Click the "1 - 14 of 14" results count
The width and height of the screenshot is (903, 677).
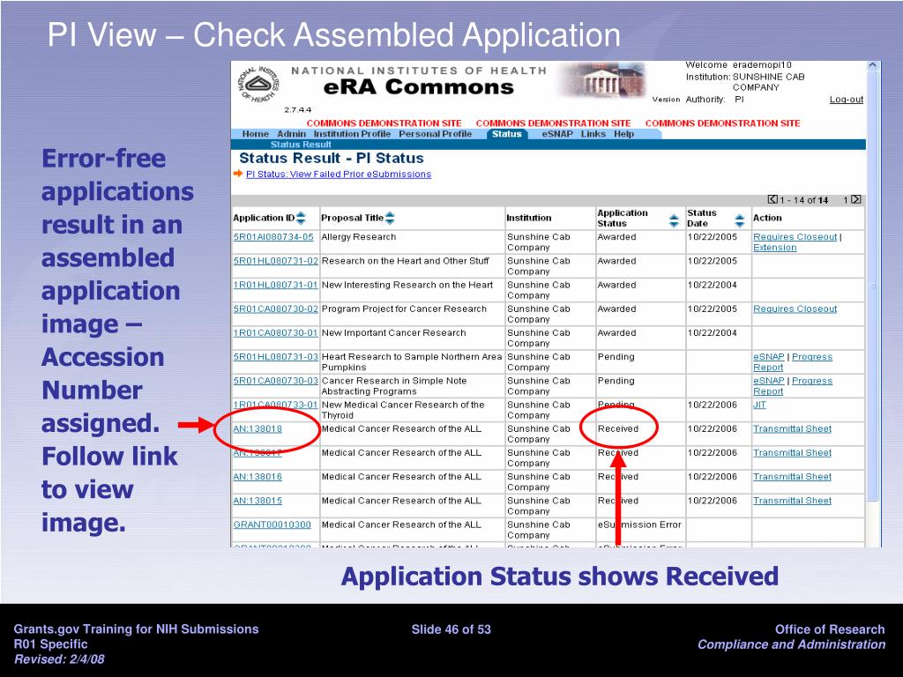804,200
